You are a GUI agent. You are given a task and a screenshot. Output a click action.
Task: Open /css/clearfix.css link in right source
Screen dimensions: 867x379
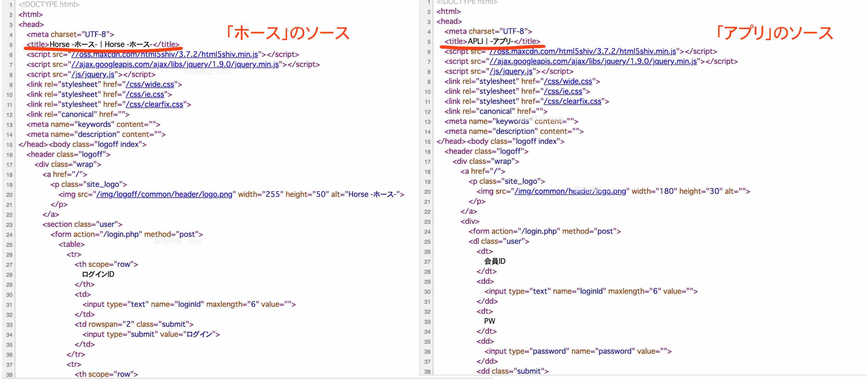tap(573, 102)
